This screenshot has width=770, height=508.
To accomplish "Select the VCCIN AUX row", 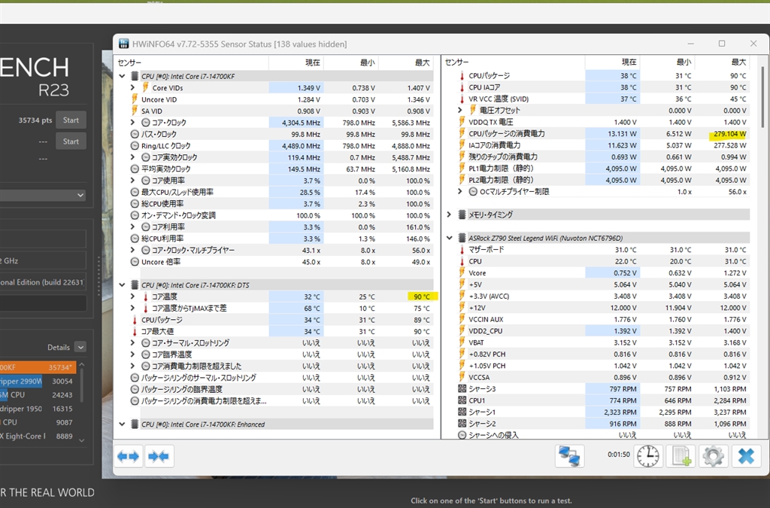I will 602,319.
